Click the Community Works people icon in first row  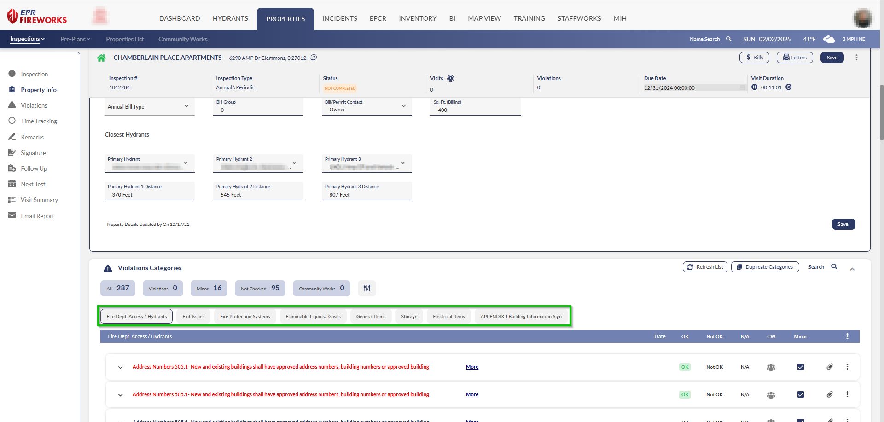tap(771, 367)
